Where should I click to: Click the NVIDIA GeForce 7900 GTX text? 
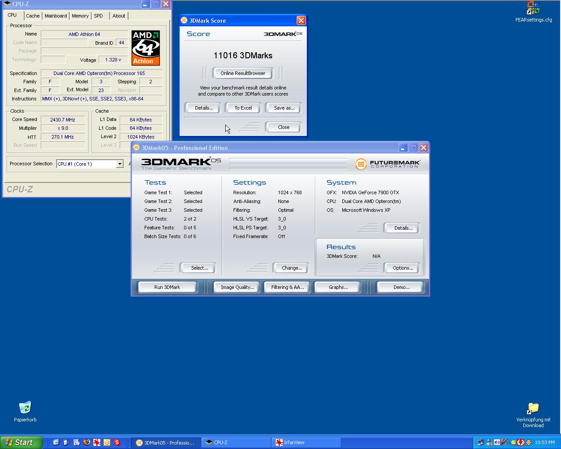(x=370, y=192)
